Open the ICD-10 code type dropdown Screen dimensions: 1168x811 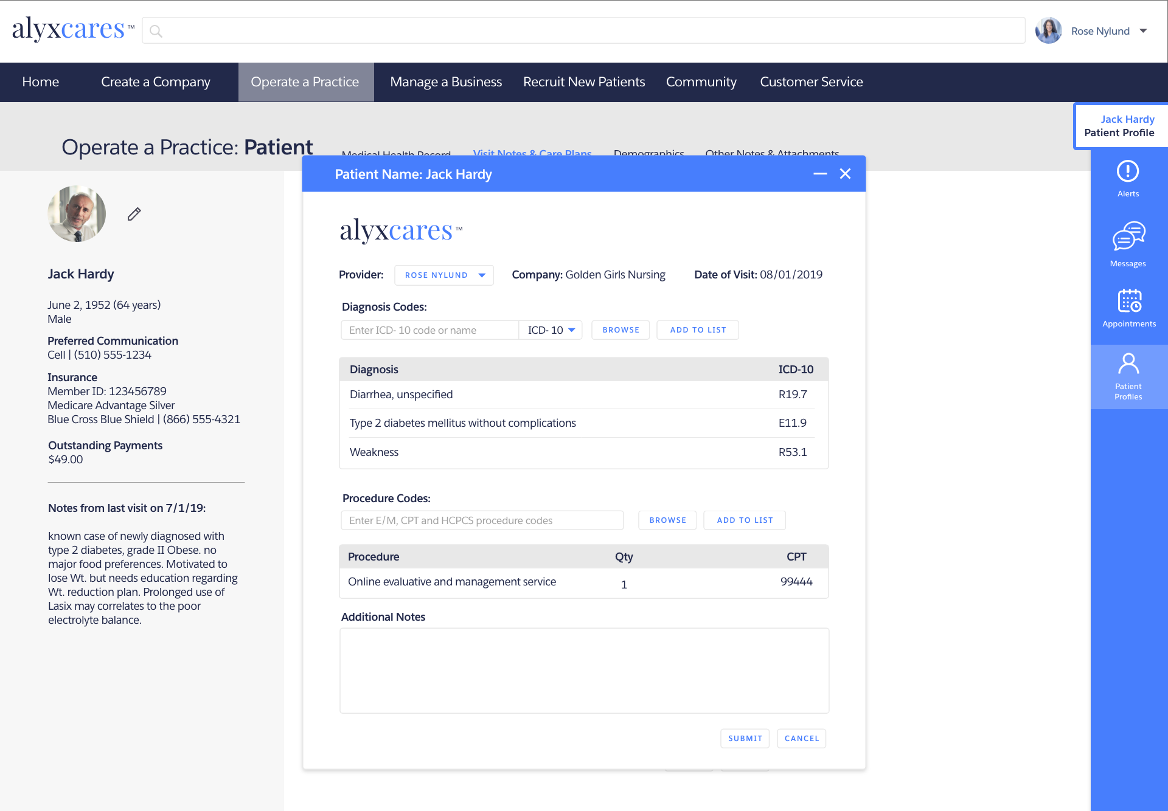(551, 330)
